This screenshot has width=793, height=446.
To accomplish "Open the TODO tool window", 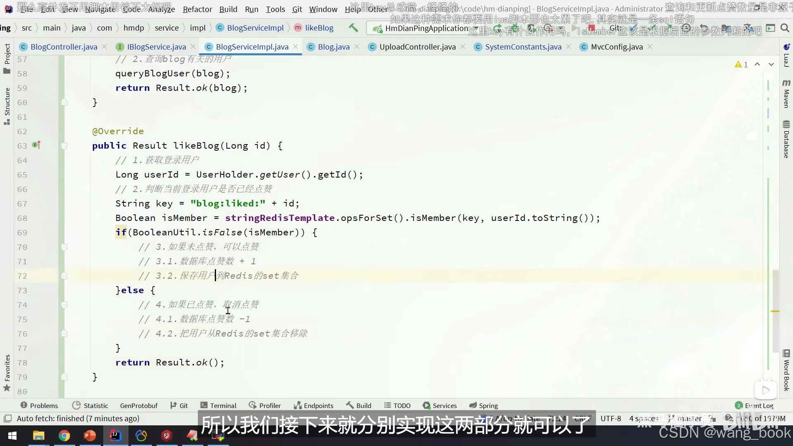I will click(x=397, y=406).
